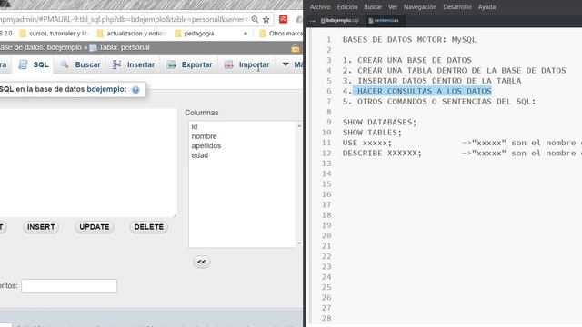The width and height of the screenshot is (582, 327).
Task: Open the Archivo menu in the editor
Action: coord(320,7)
